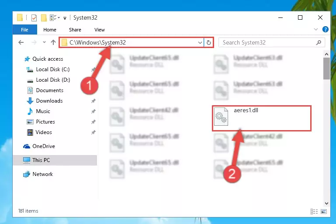Click the Network icon in sidebar
The image size is (336, 224).
(x=27, y=174)
